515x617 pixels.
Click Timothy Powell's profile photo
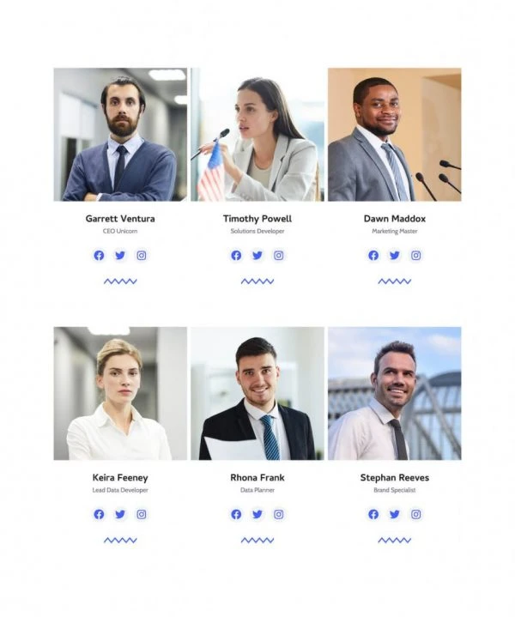(257, 135)
